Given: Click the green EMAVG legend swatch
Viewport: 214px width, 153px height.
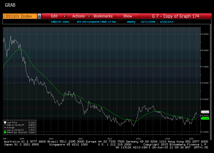Looking at the screenshot, I should (x=5, y=132).
